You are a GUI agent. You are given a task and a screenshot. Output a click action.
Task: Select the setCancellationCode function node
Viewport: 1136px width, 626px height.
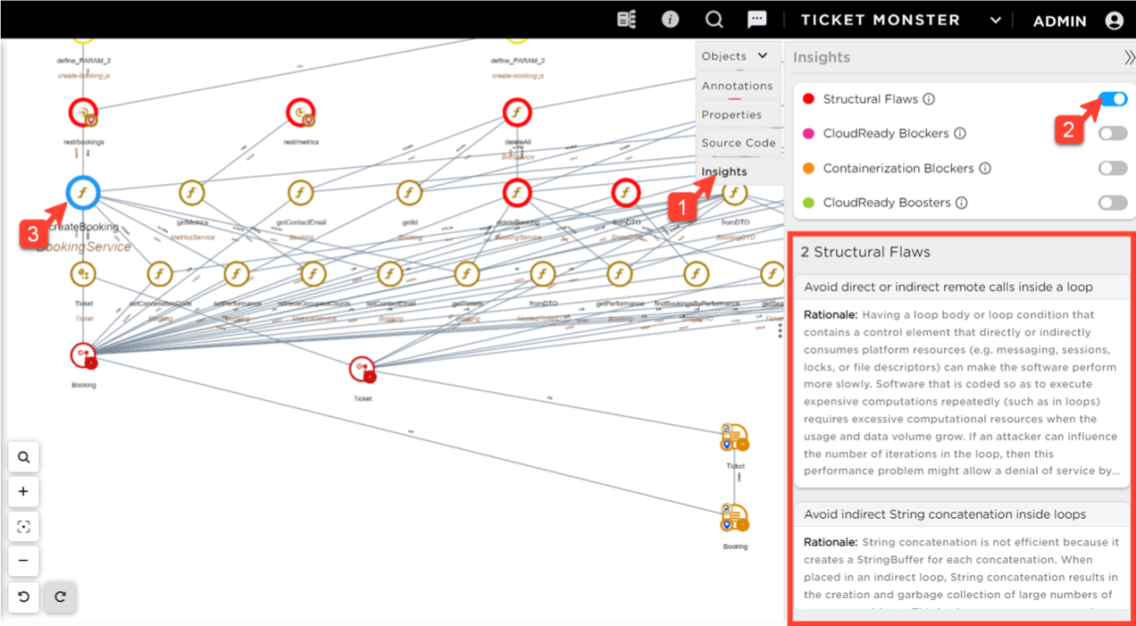point(160,274)
